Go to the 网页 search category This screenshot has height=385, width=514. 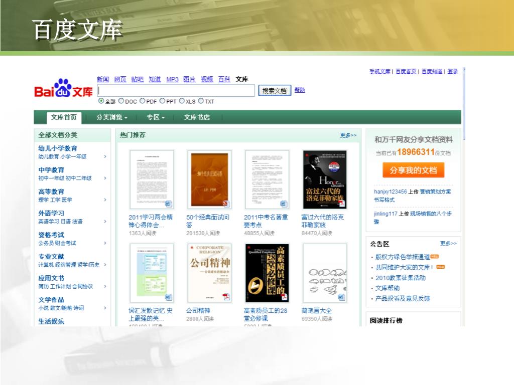(x=120, y=79)
